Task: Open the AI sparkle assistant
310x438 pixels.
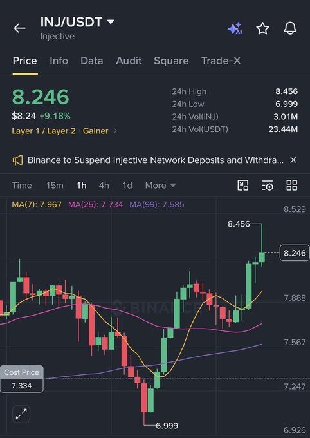Action: point(235,28)
